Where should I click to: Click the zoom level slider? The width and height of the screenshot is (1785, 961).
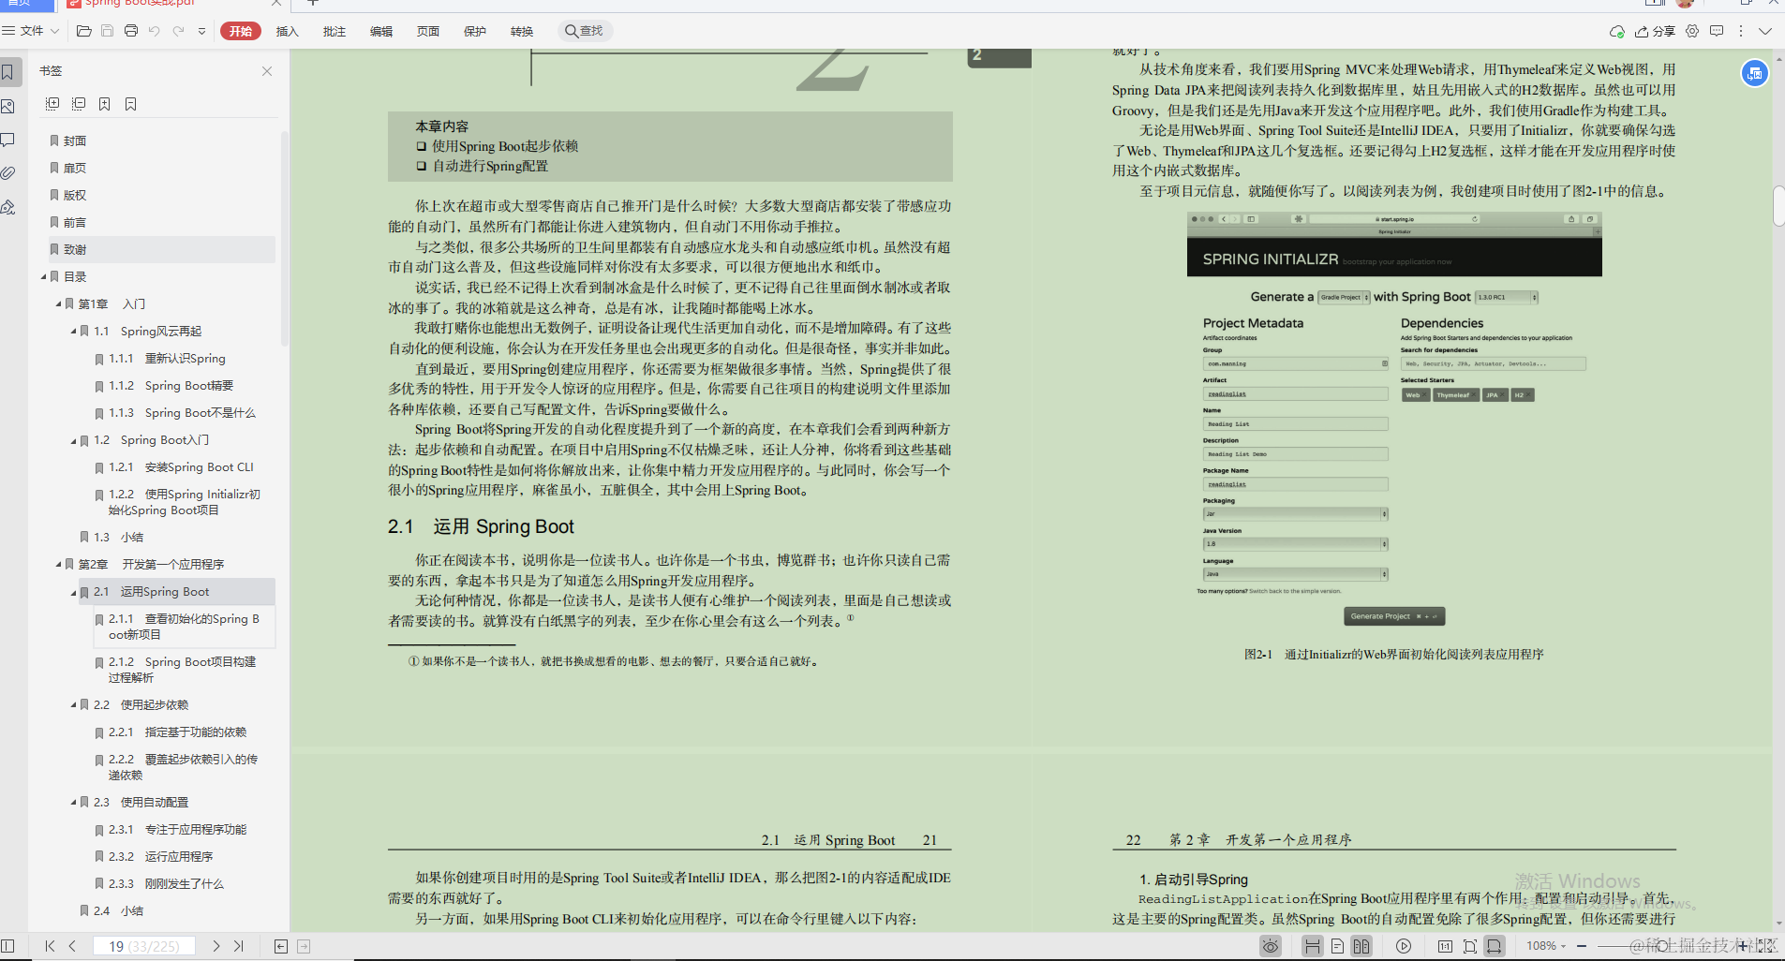tap(1662, 946)
